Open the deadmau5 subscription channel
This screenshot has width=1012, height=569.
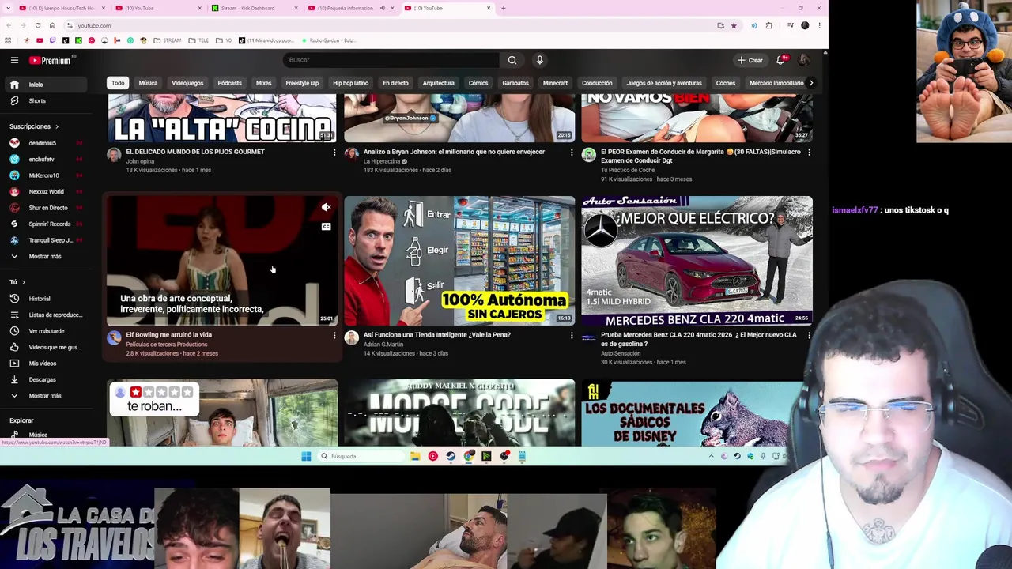47,143
